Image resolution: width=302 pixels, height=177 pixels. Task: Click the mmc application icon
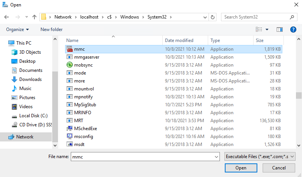pos(70,49)
